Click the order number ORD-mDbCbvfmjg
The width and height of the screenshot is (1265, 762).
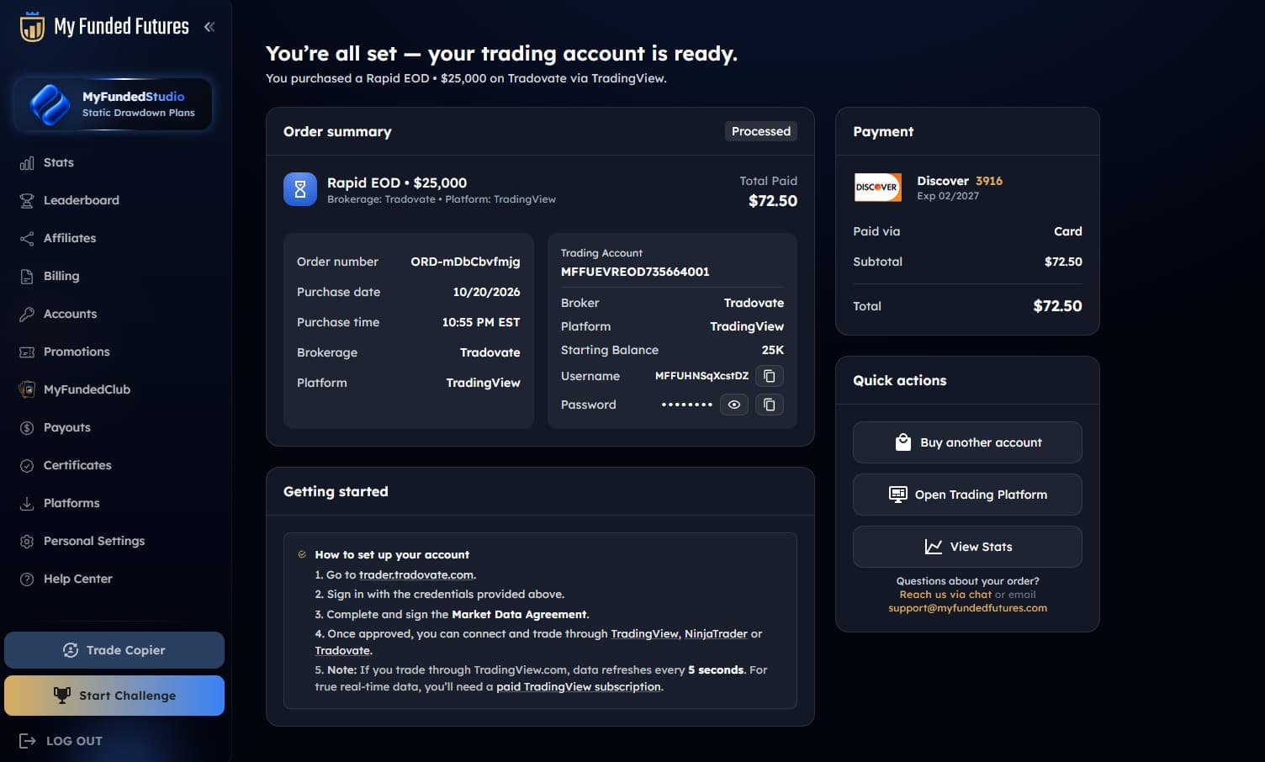tap(465, 262)
